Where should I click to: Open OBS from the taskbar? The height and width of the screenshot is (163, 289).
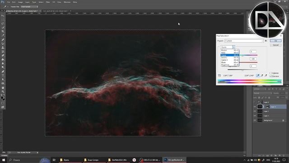149,160
